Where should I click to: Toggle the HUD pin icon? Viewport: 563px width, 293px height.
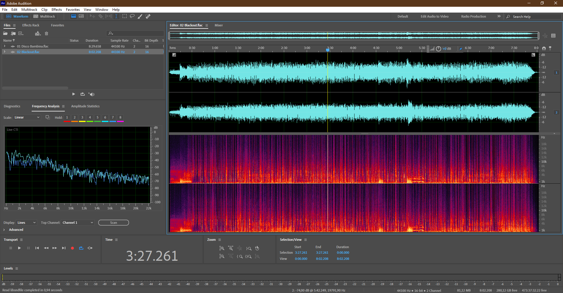click(x=461, y=49)
